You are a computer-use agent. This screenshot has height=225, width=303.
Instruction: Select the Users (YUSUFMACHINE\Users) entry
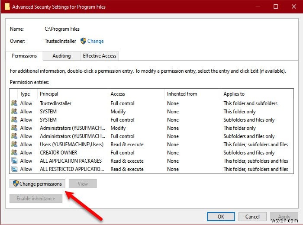(x=72, y=144)
